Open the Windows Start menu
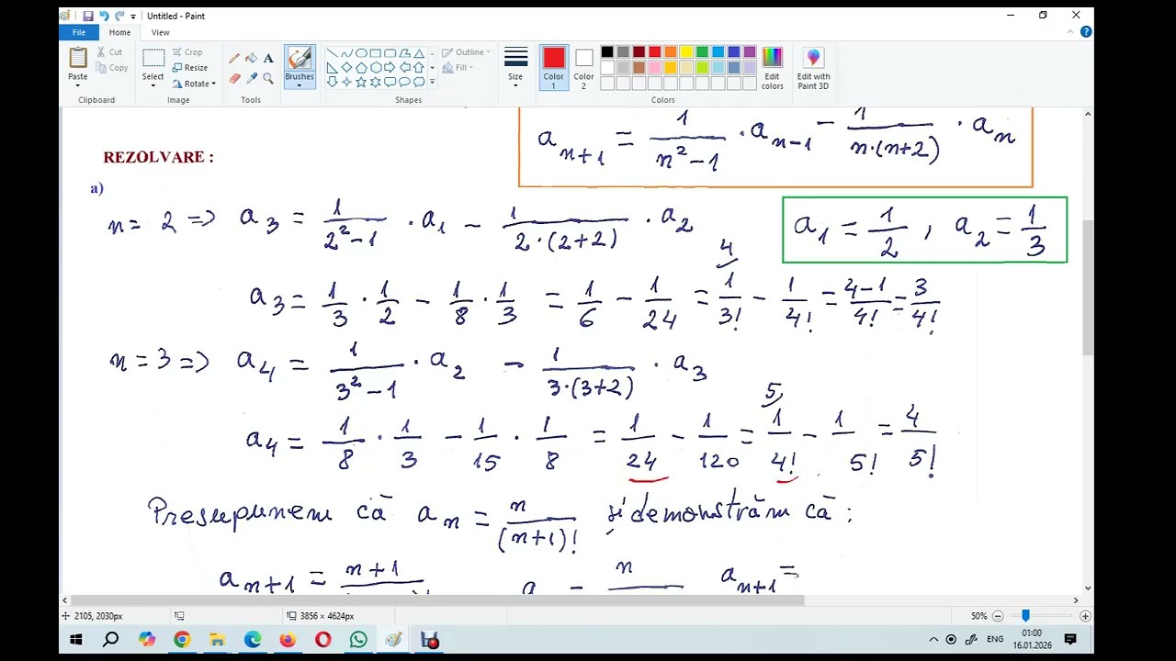 [76, 640]
